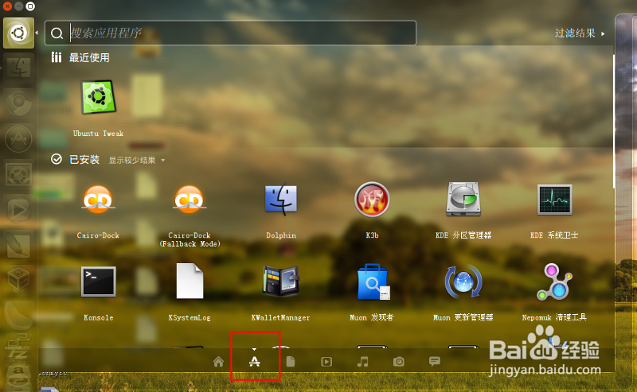Launch Konsole terminal
Image resolution: width=637 pixels, height=392 pixels.
[x=98, y=281]
